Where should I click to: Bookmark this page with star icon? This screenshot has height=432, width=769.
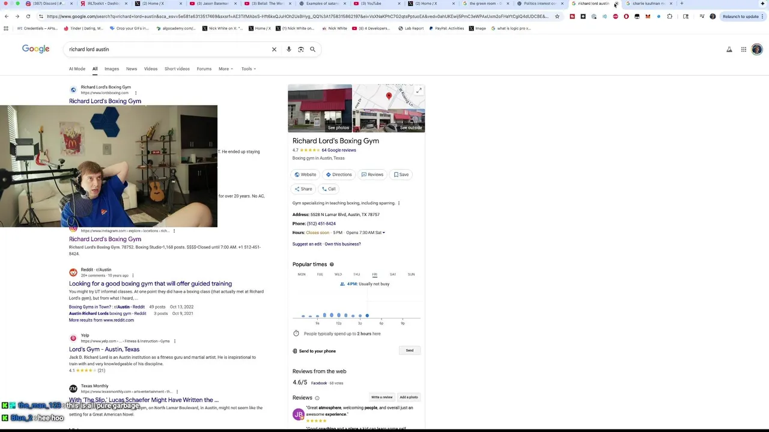pyautogui.click(x=557, y=16)
